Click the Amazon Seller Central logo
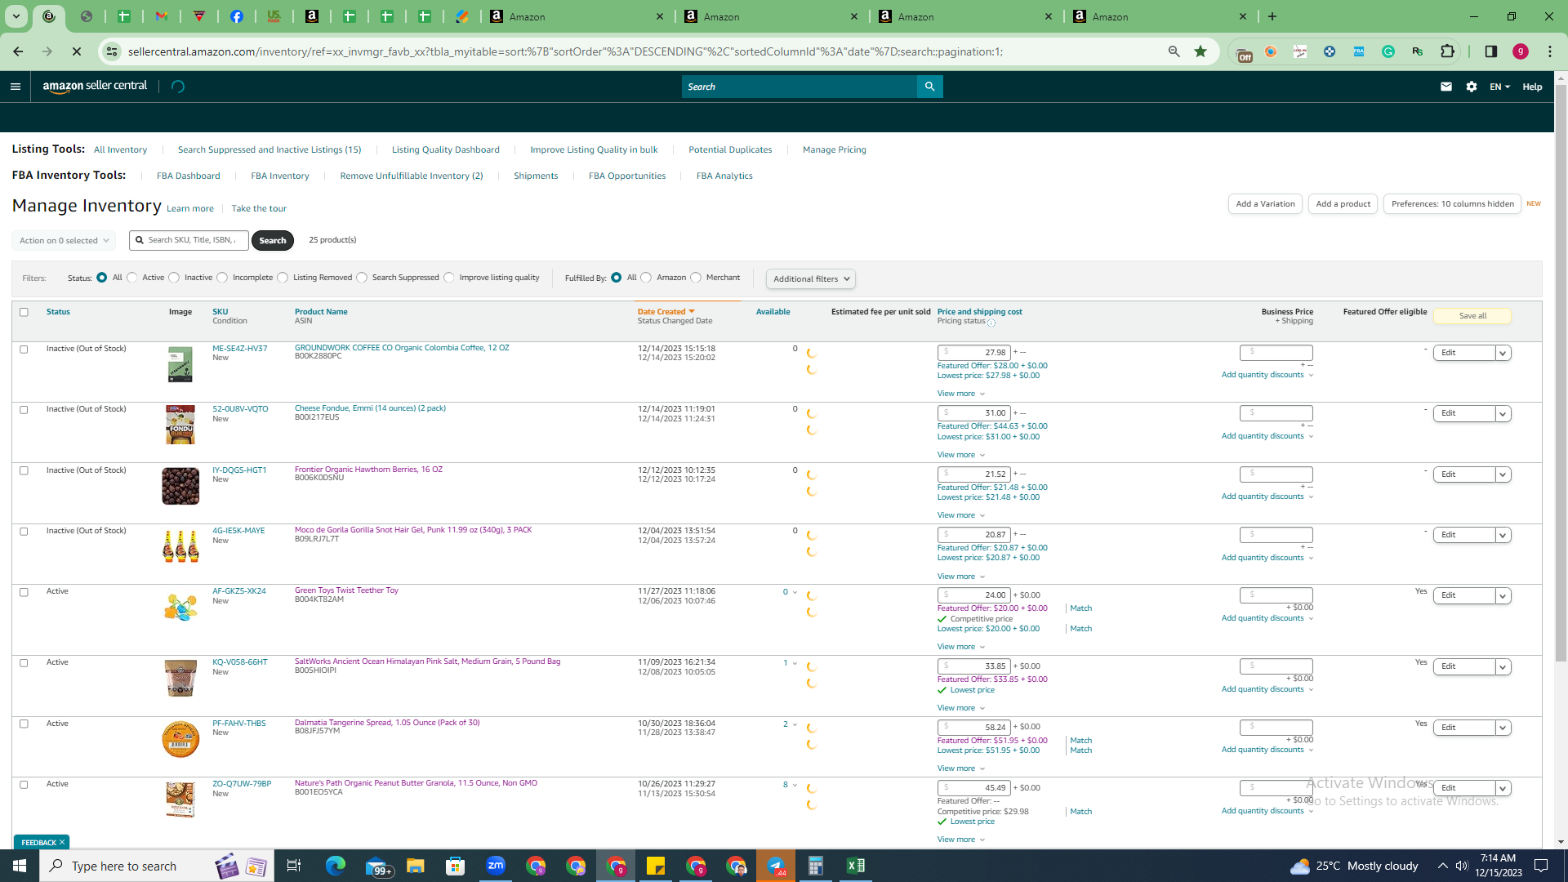Viewport: 1568px width, 882px height. 95,87
